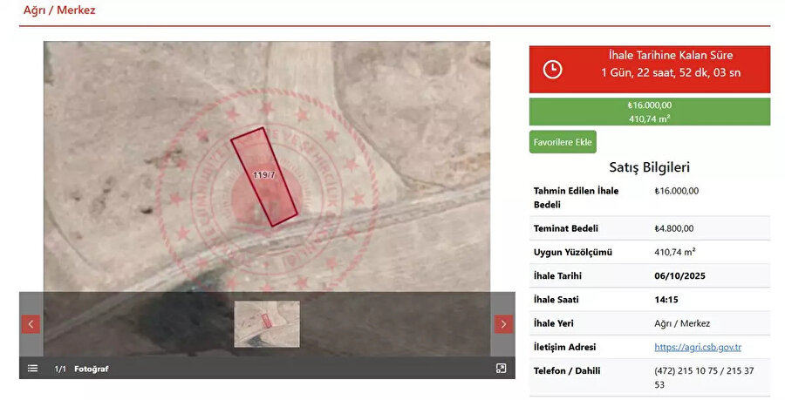Select the Tahmin Edilen İhale Bedeli label

576,197
